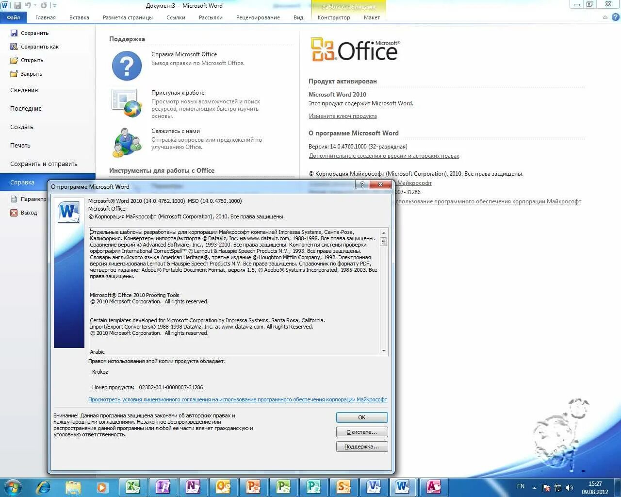The height and width of the screenshot is (497, 621).
Task: Click the Выход red X icon
Action: coord(14,213)
